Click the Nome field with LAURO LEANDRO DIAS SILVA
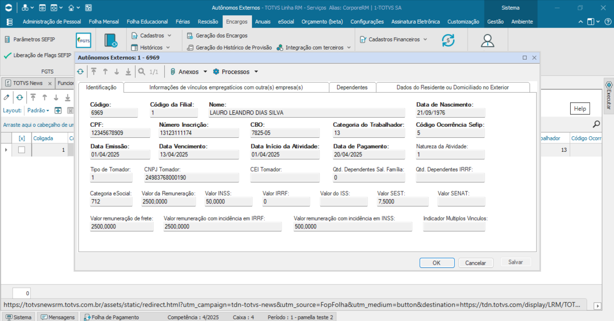614x321 pixels. (x=307, y=113)
